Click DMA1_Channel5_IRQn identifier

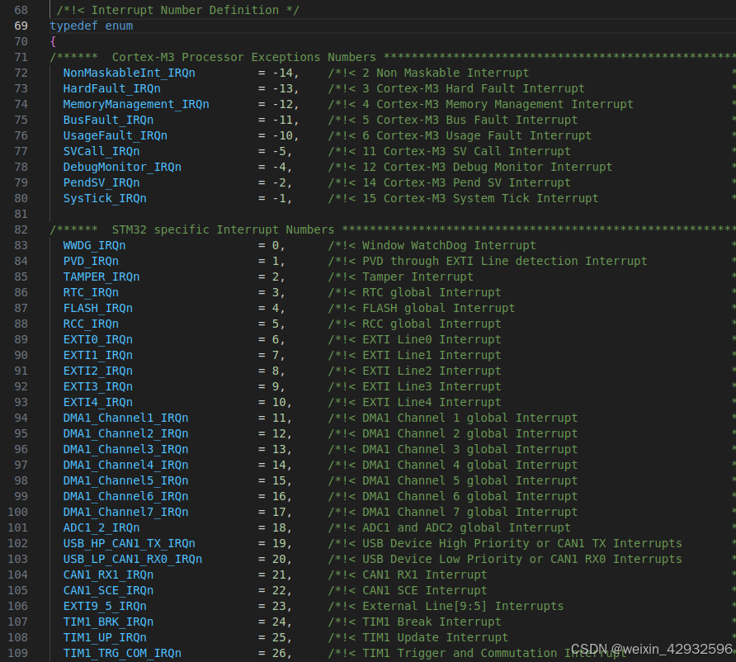[x=125, y=480]
